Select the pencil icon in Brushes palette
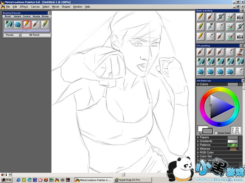The width and height of the screenshot is (245, 183). [27, 24]
